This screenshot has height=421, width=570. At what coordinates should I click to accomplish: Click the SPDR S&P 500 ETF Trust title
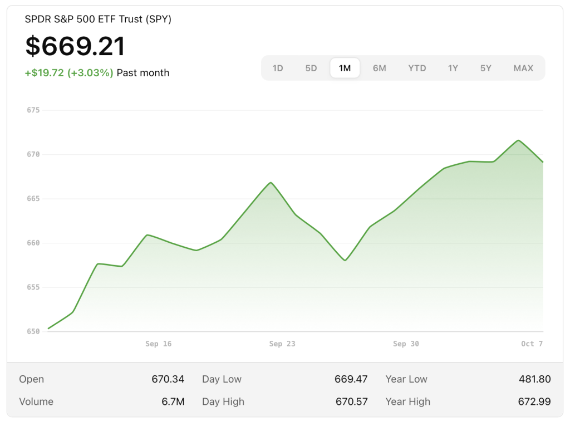coord(98,19)
